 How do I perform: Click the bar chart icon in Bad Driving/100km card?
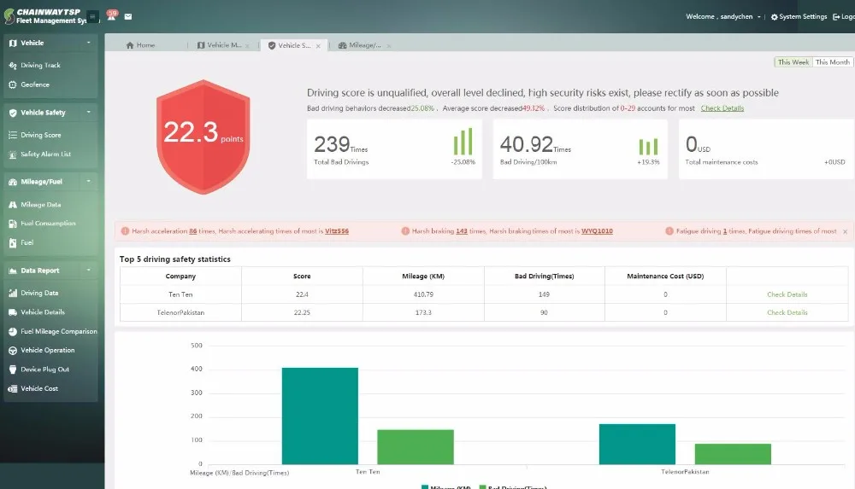[648, 146]
